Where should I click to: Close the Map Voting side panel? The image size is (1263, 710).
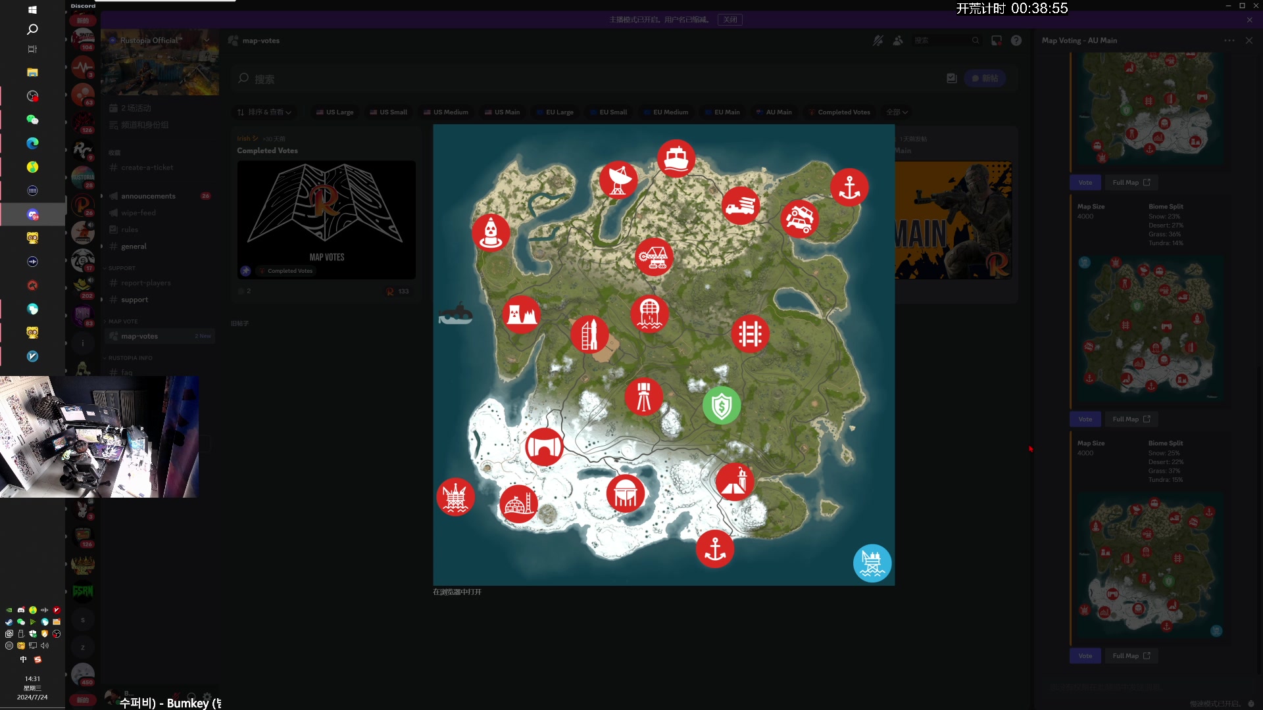coord(1249,41)
